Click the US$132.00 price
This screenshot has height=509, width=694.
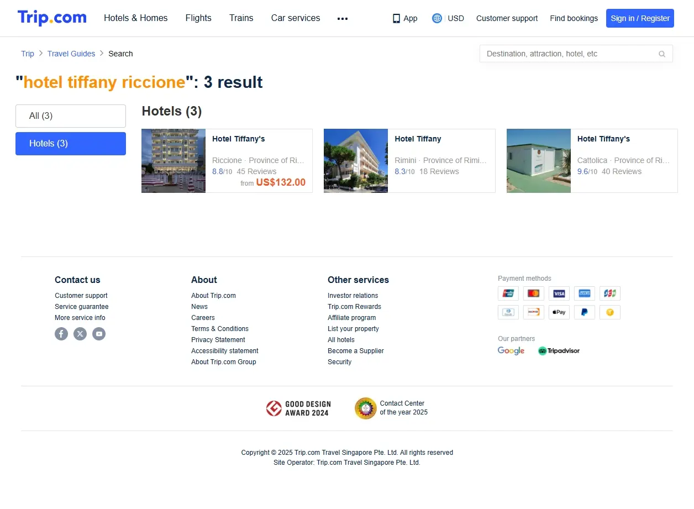tap(281, 182)
